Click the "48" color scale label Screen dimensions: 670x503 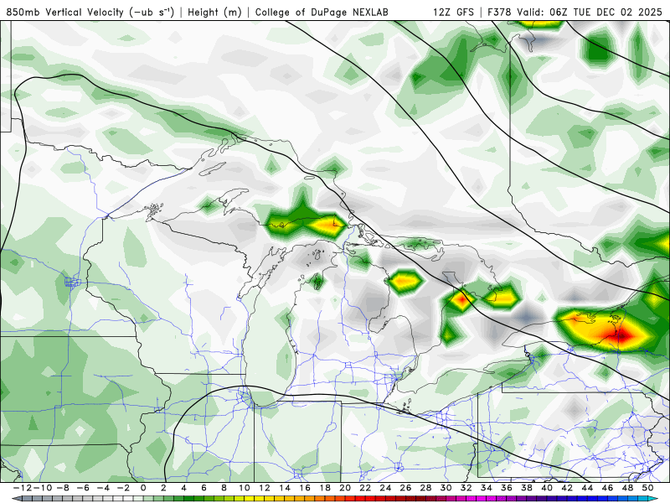pos(627,488)
